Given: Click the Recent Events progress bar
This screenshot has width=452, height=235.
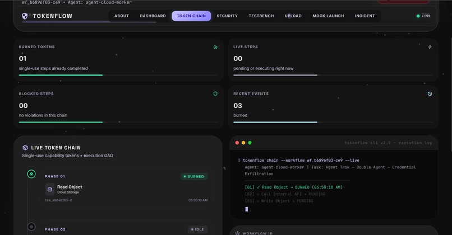Looking at the screenshot, I should click(333, 122).
